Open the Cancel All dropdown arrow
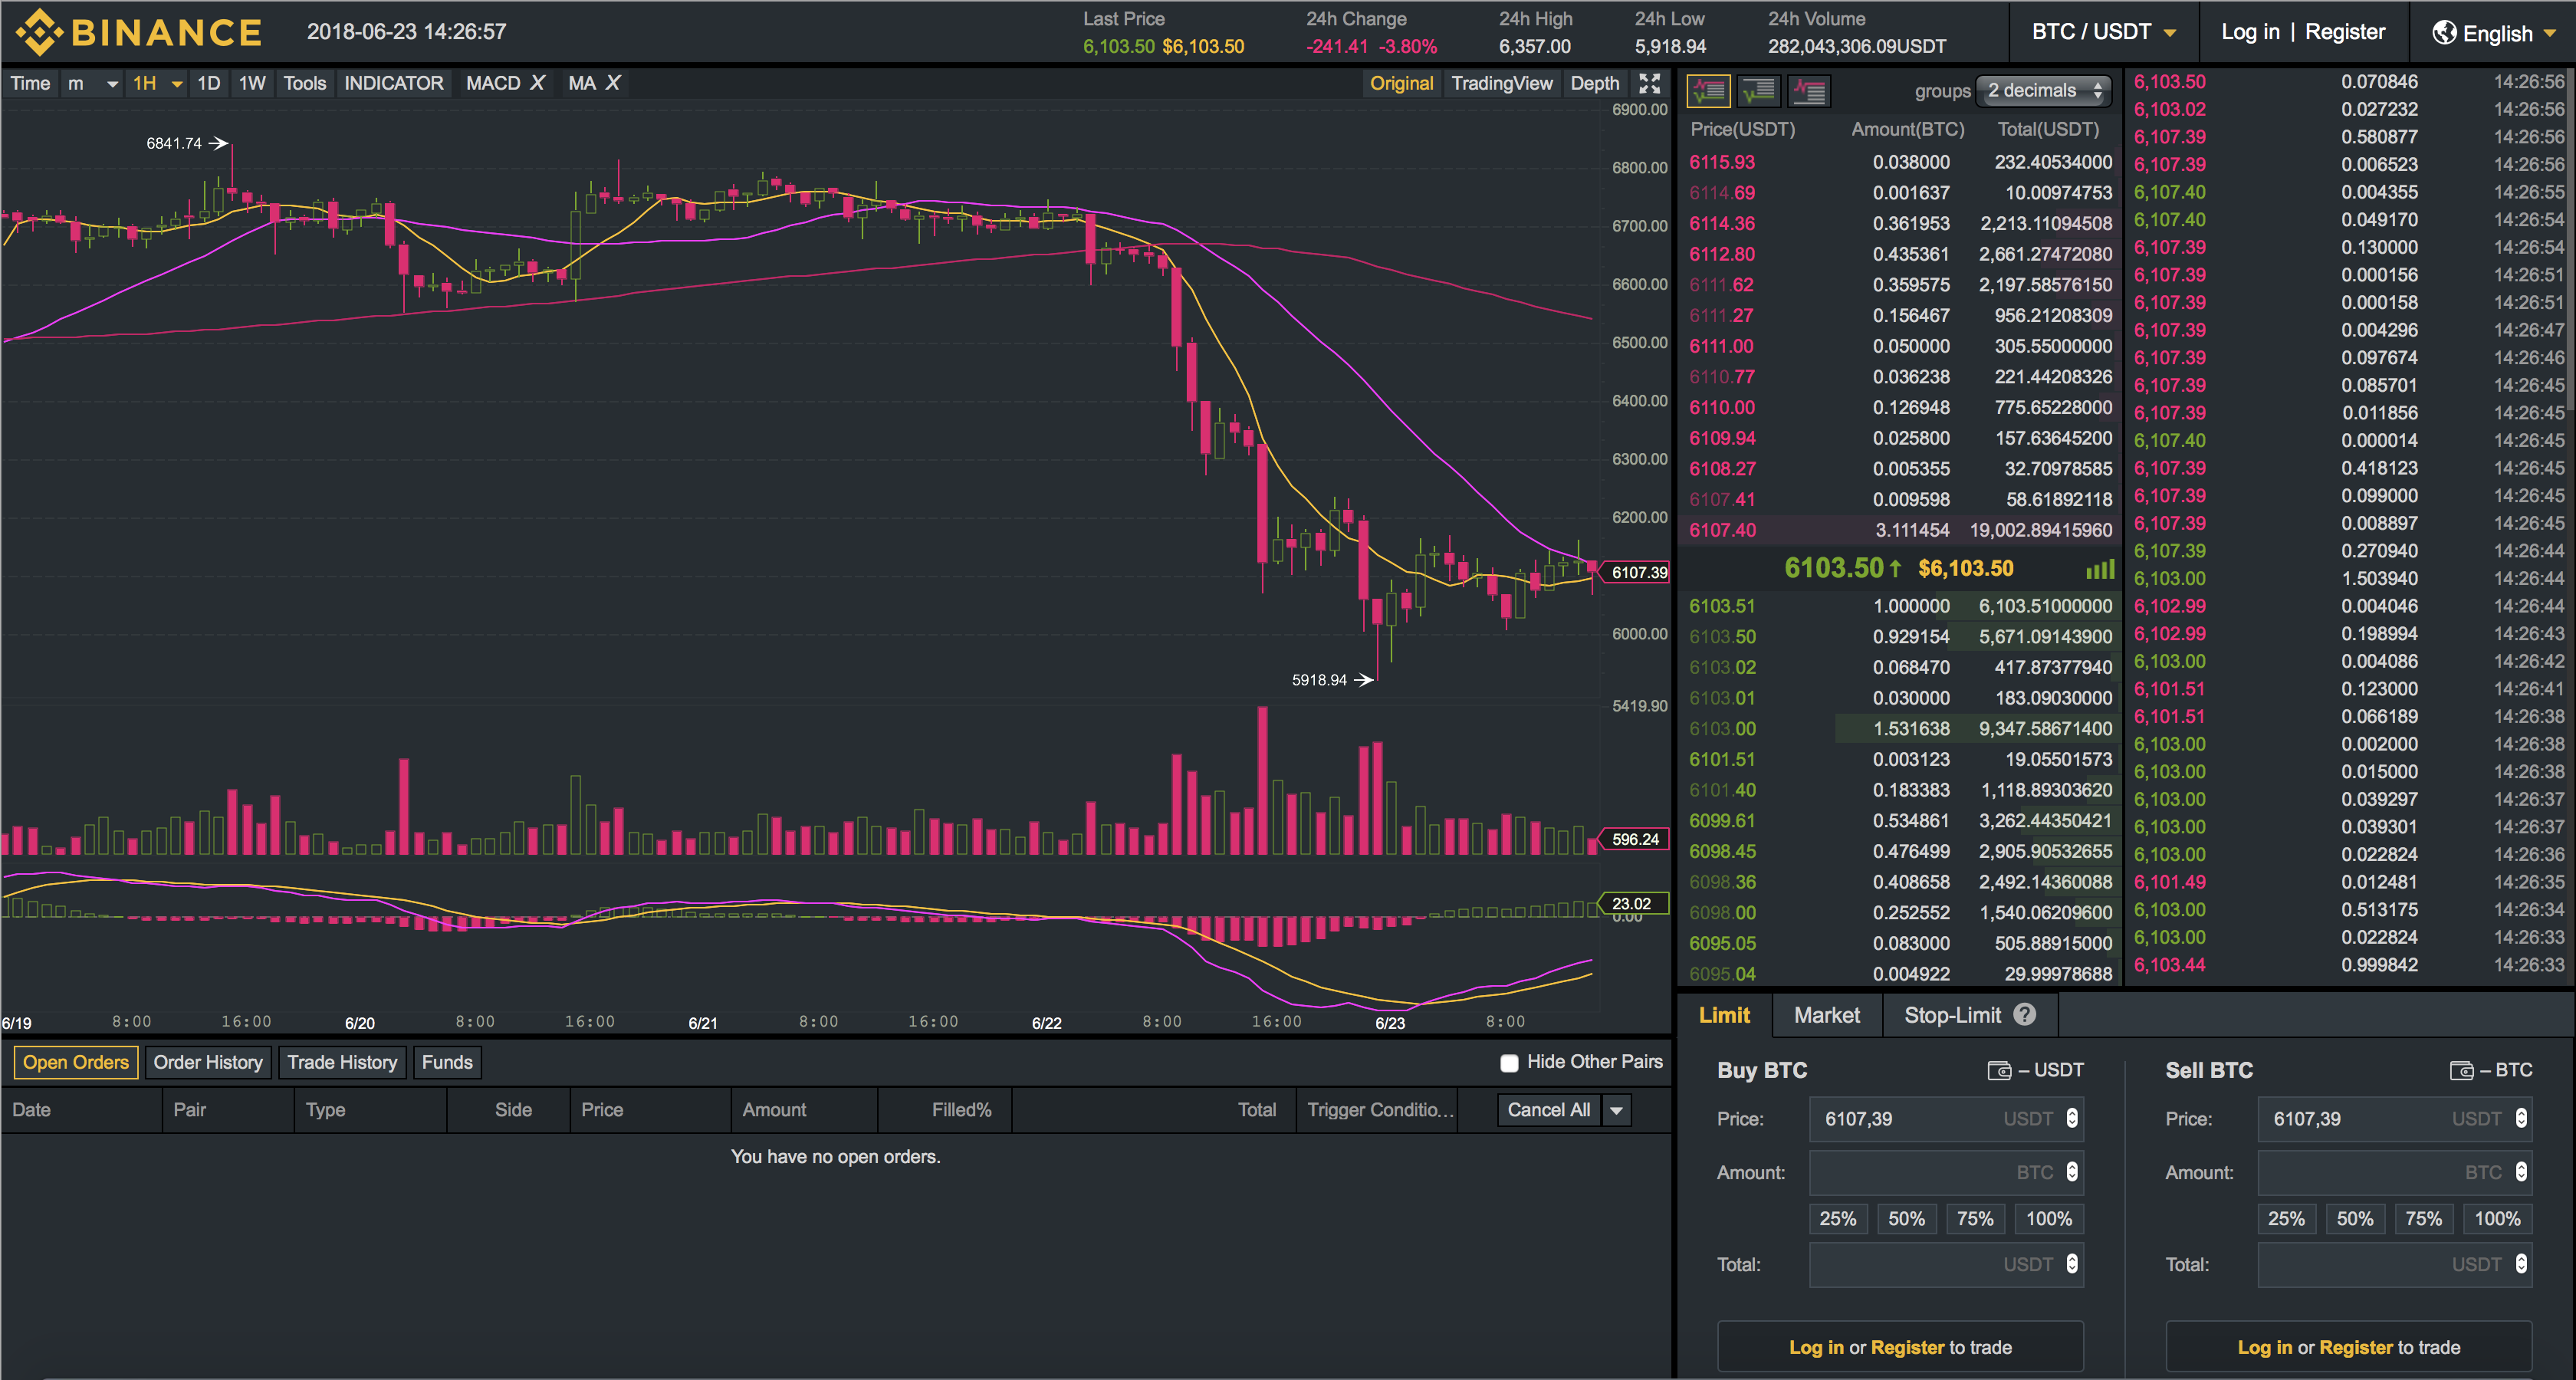The height and width of the screenshot is (1380, 2576). [1616, 1110]
